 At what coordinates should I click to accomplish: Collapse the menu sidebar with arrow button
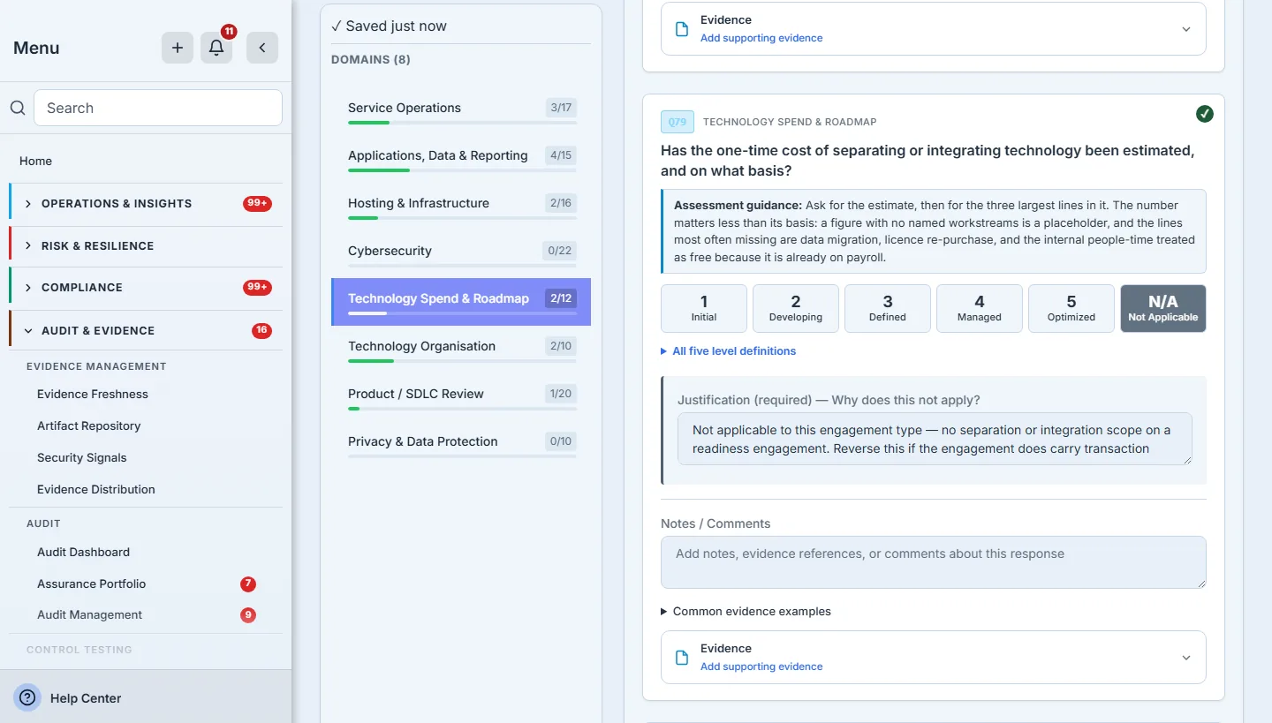262,48
